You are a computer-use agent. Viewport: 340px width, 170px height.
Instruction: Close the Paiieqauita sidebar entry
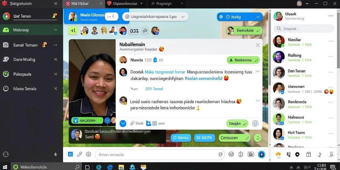pos(55,74)
